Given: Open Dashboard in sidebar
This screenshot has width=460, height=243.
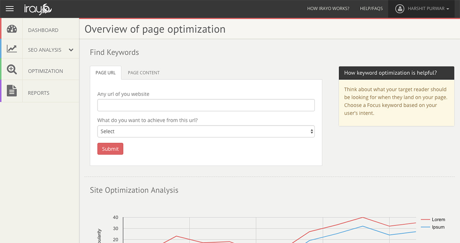Looking at the screenshot, I should 43,30.
